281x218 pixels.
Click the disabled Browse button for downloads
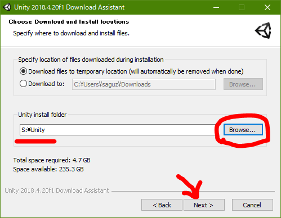(x=243, y=84)
